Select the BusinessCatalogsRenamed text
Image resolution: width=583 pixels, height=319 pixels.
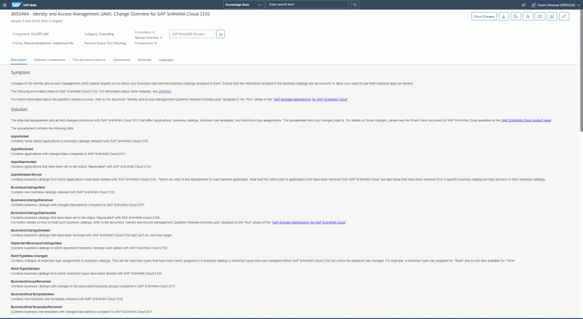(32, 200)
